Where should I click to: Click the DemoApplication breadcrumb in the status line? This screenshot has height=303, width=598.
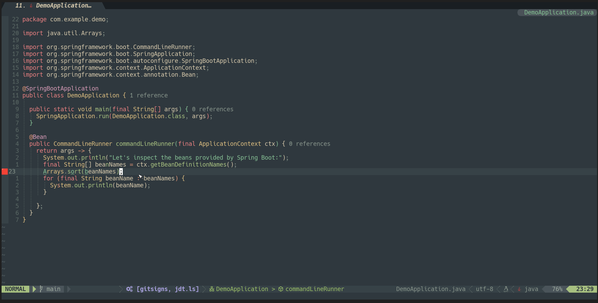242,289
